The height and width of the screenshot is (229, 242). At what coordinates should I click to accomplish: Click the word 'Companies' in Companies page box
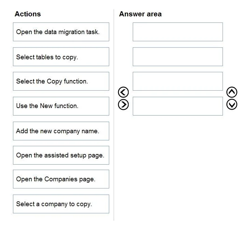coord(61,179)
